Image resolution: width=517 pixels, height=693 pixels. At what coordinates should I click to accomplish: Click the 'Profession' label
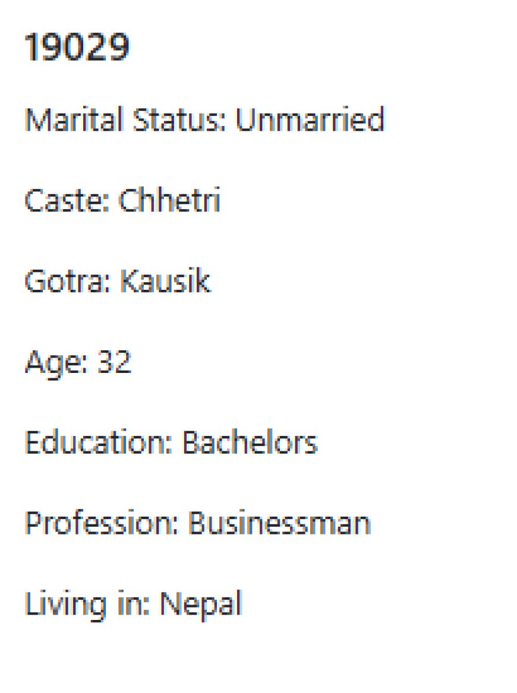click(x=99, y=524)
